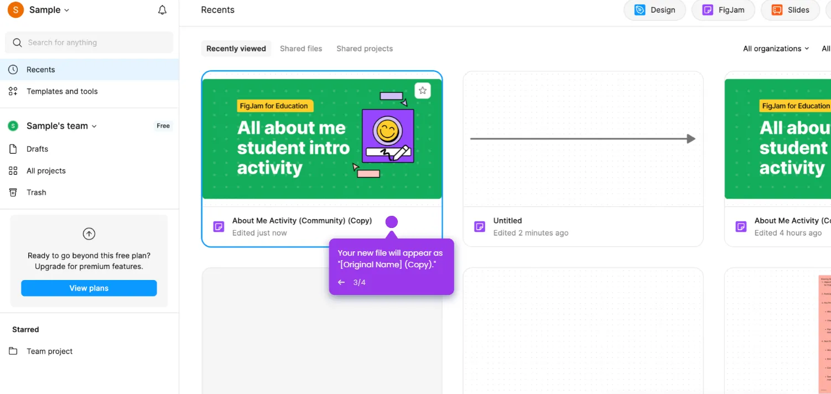Click the FigJam icon beside Untitled
This screenshot has height=394, width=831.
click(x=480, y=226)
